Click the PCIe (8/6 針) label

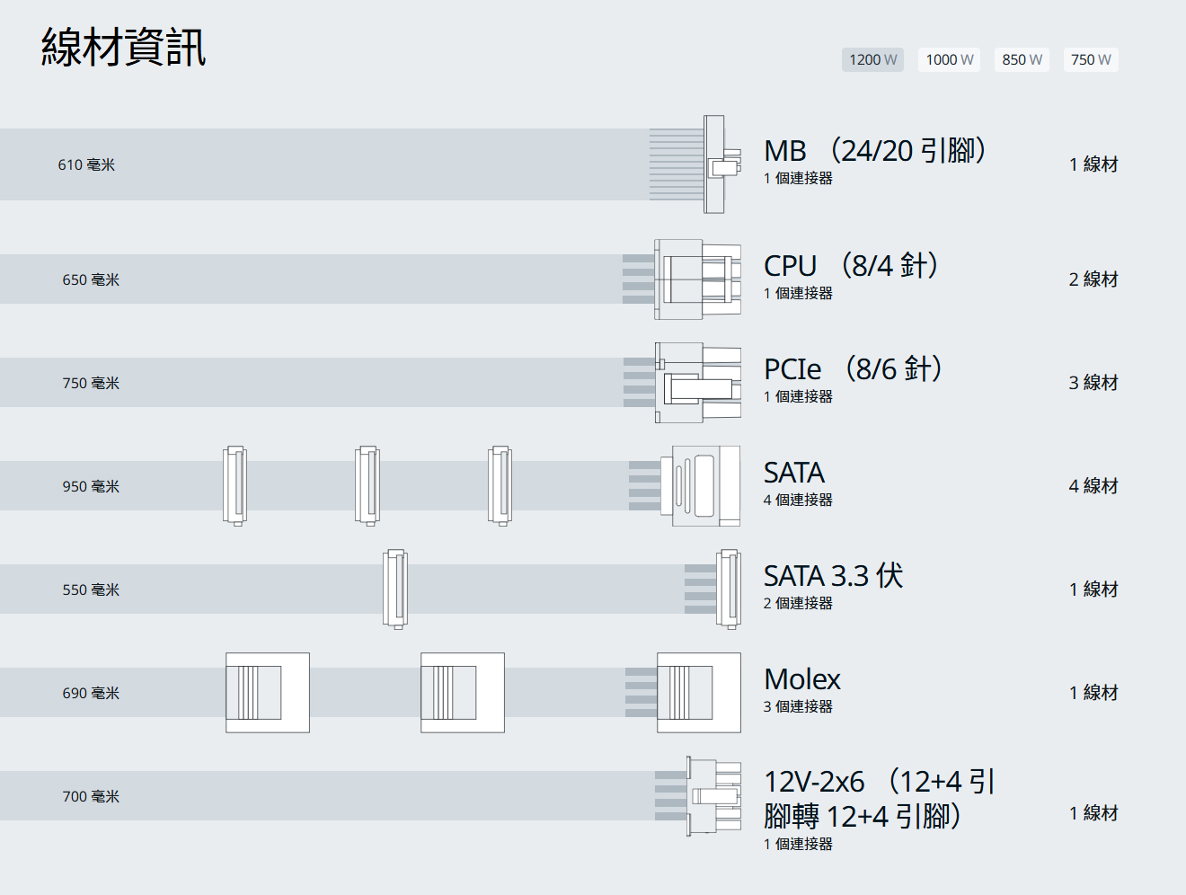[853, 368]
